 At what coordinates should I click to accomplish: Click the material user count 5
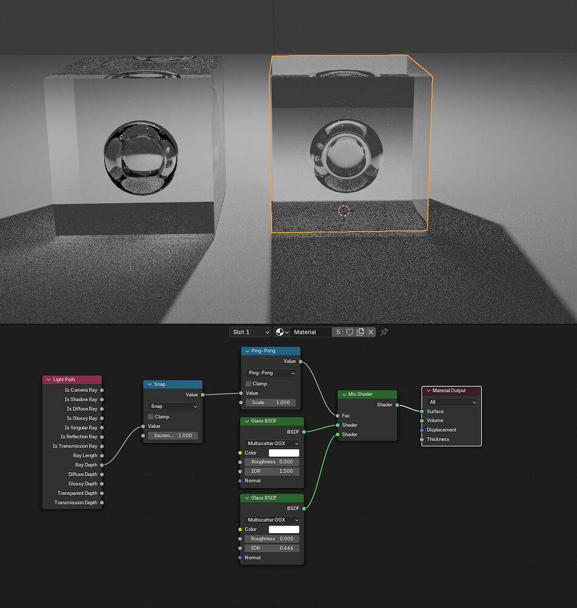point(338,332)
